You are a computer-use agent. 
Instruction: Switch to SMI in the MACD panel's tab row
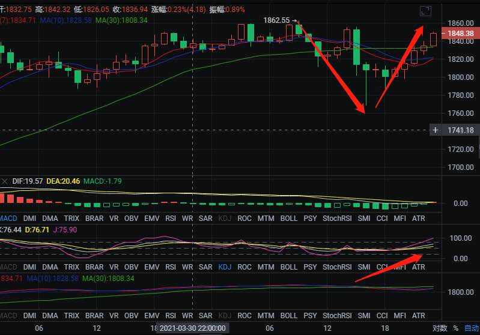click(364, 219)
